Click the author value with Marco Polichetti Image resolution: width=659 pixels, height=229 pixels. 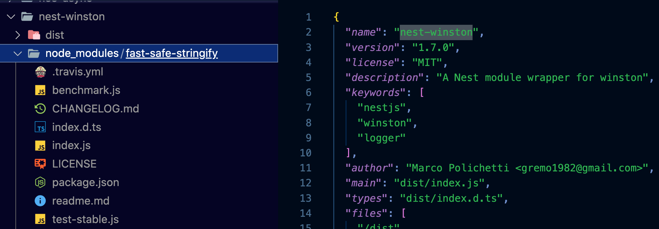527,168
